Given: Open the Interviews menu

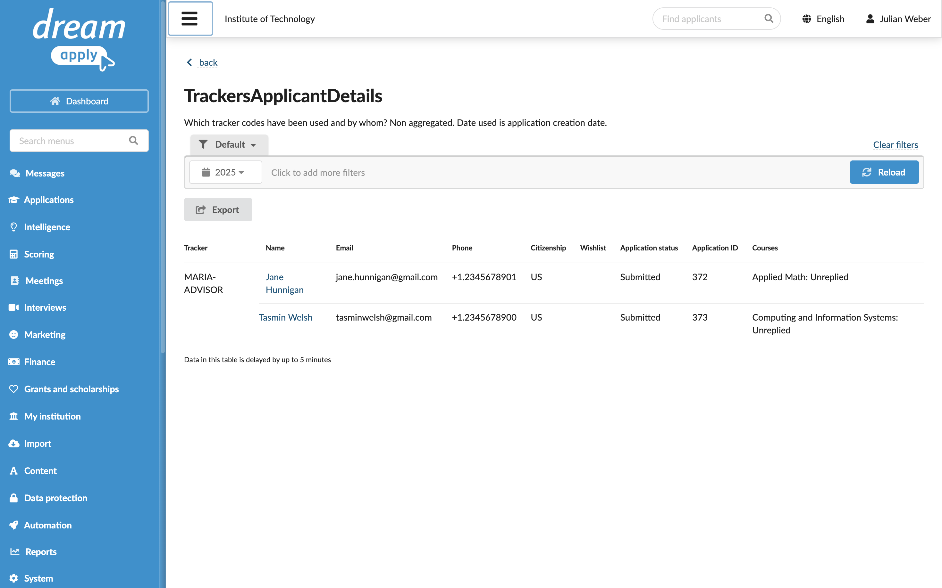Looking at the screenshot, I should point(45,307).
